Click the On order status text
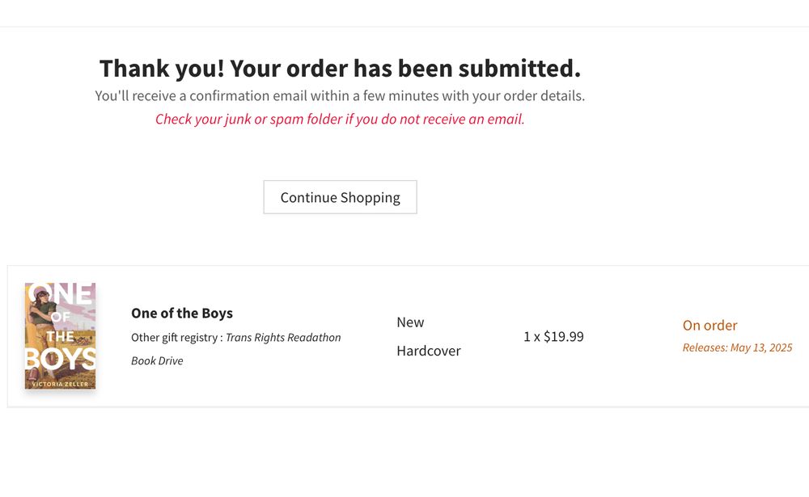Image resolution: width=809 pixels, height=497 pixels. click(x=710, y=326)
